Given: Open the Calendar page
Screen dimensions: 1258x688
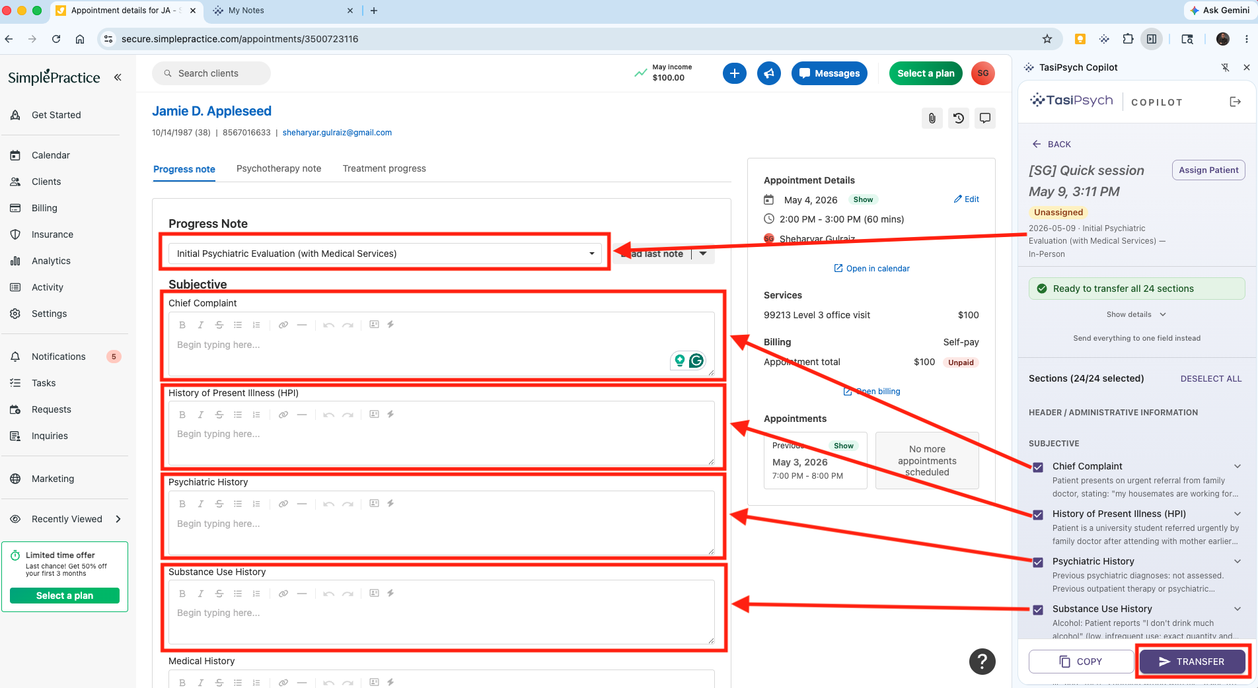Looking at the screenshot, I should click(x=50, y=155).
